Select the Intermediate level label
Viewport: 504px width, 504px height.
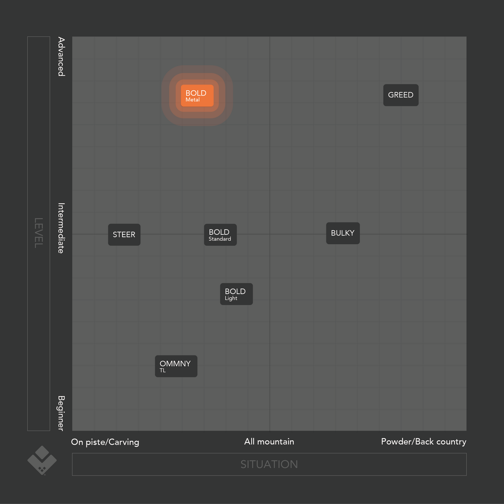(x=61, y=228)
